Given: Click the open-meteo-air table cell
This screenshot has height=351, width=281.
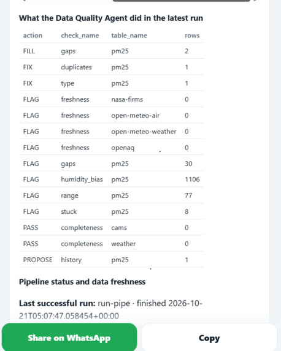Looking at the screenshot, I should (x=136, y=116).
